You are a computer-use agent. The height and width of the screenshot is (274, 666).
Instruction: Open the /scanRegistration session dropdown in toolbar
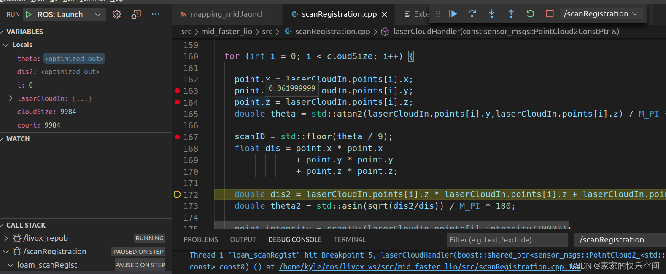pos(601,14)
